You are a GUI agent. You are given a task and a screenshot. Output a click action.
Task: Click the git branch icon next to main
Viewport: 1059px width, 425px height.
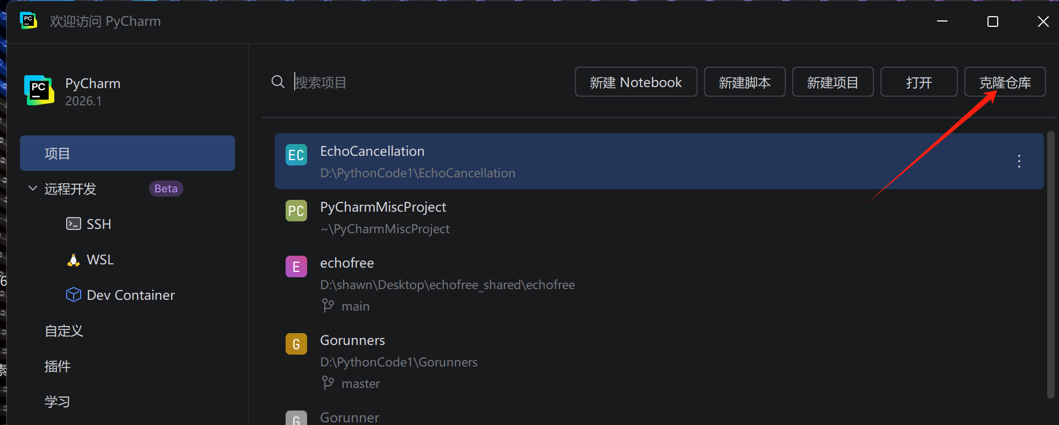pos(328,306)
